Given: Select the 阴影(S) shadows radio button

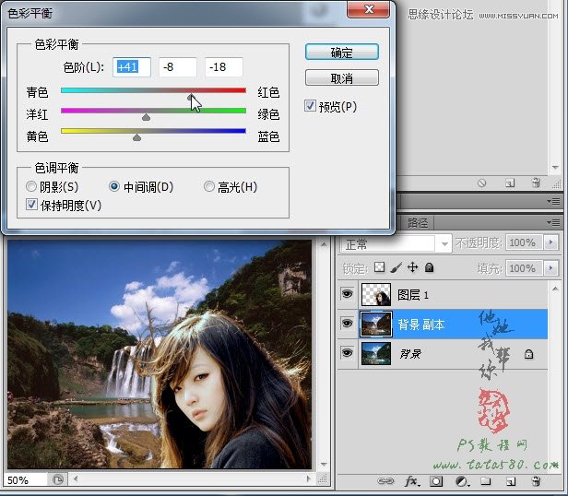Looking at the screenshot, I should point(31,186).
